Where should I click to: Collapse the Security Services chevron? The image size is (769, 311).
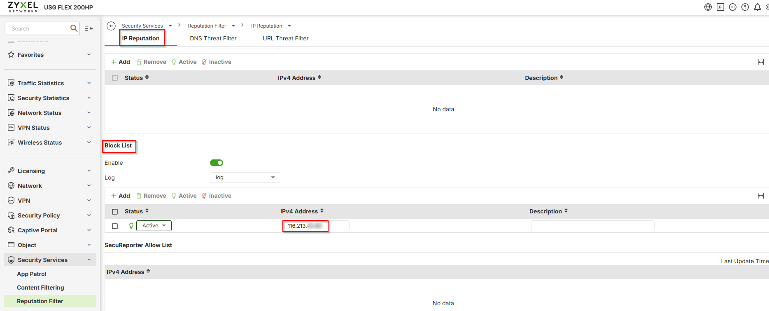coord(89,260)
